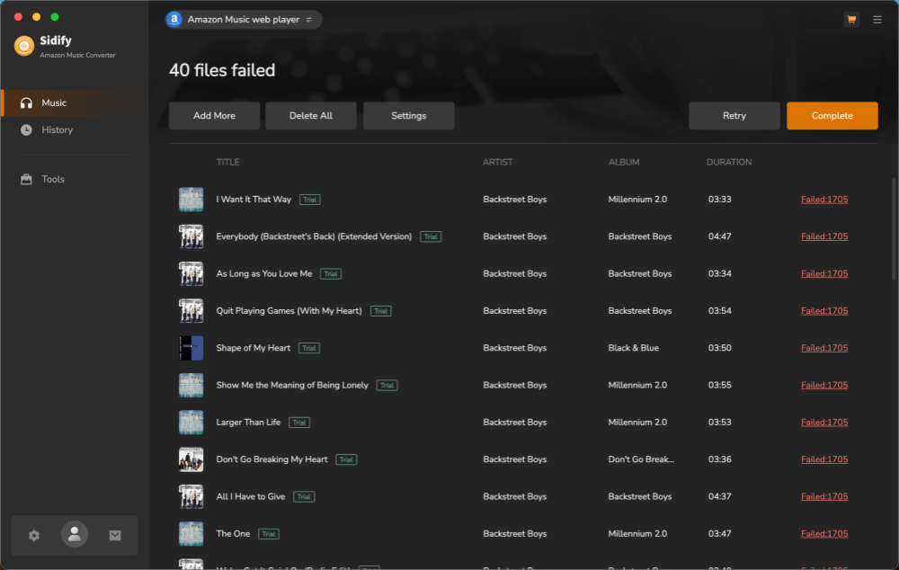899x570 pixels.
Task: Click album thumbnail of Larger Than Life
Action: pos(191,422)
